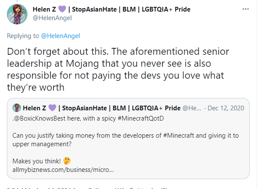Click the "Makes you think!" line

coord(36,161)
